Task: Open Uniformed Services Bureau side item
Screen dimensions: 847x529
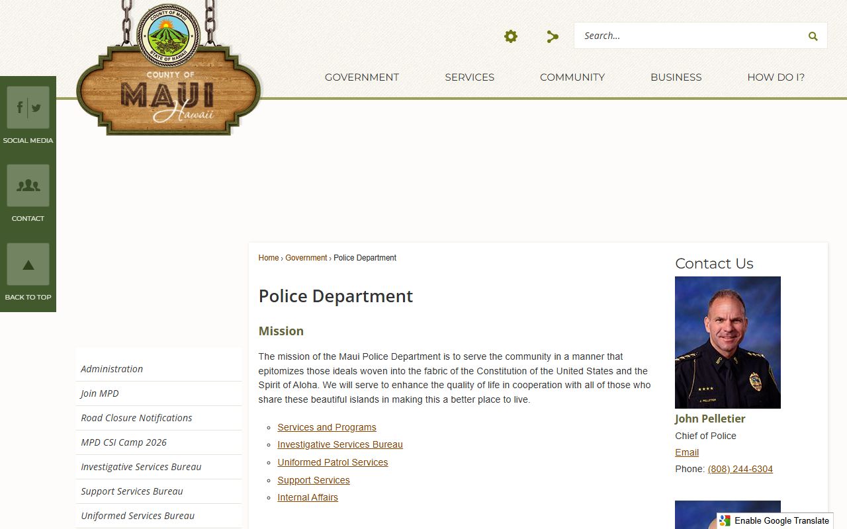Action: point(159,516)
